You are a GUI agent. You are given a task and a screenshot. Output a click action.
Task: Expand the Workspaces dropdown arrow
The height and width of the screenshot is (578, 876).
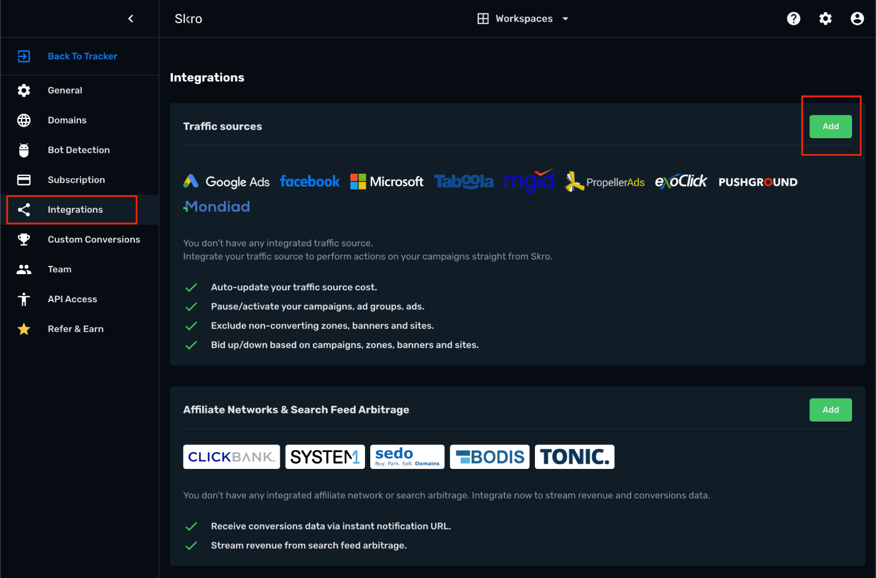[565, 19]
